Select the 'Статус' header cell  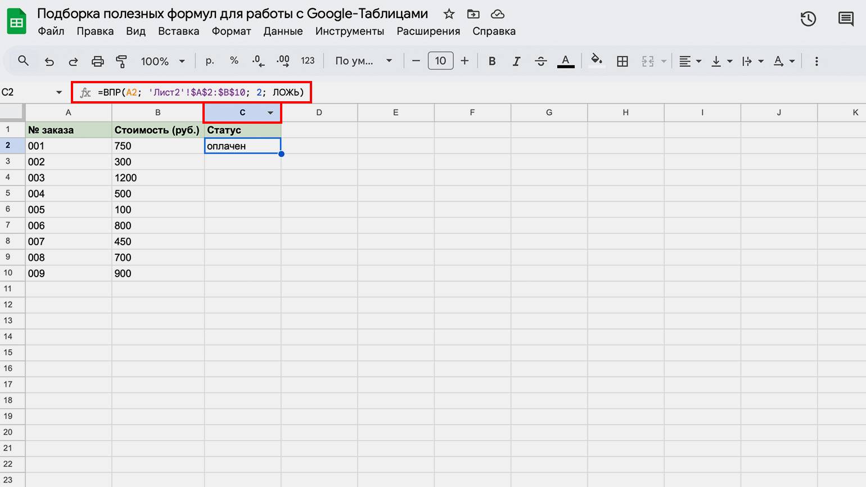(242, 130)
